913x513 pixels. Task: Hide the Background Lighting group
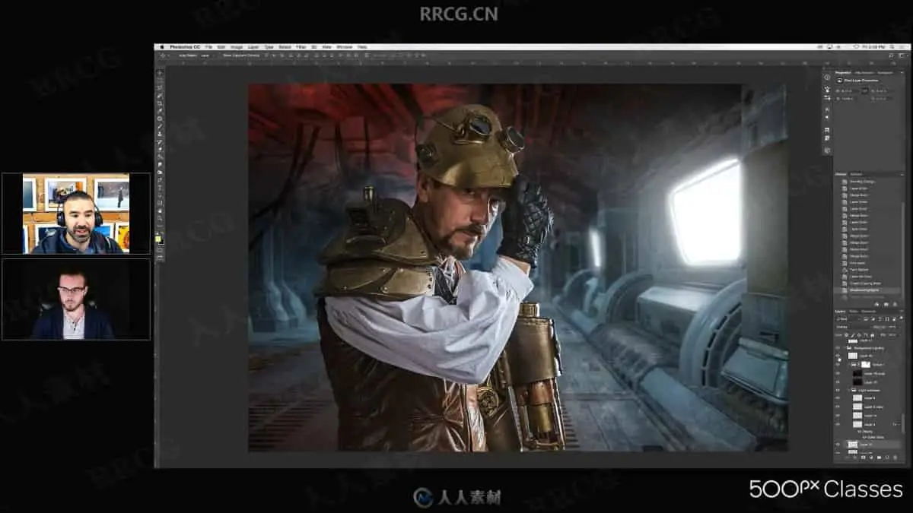[x=838, y=348]
